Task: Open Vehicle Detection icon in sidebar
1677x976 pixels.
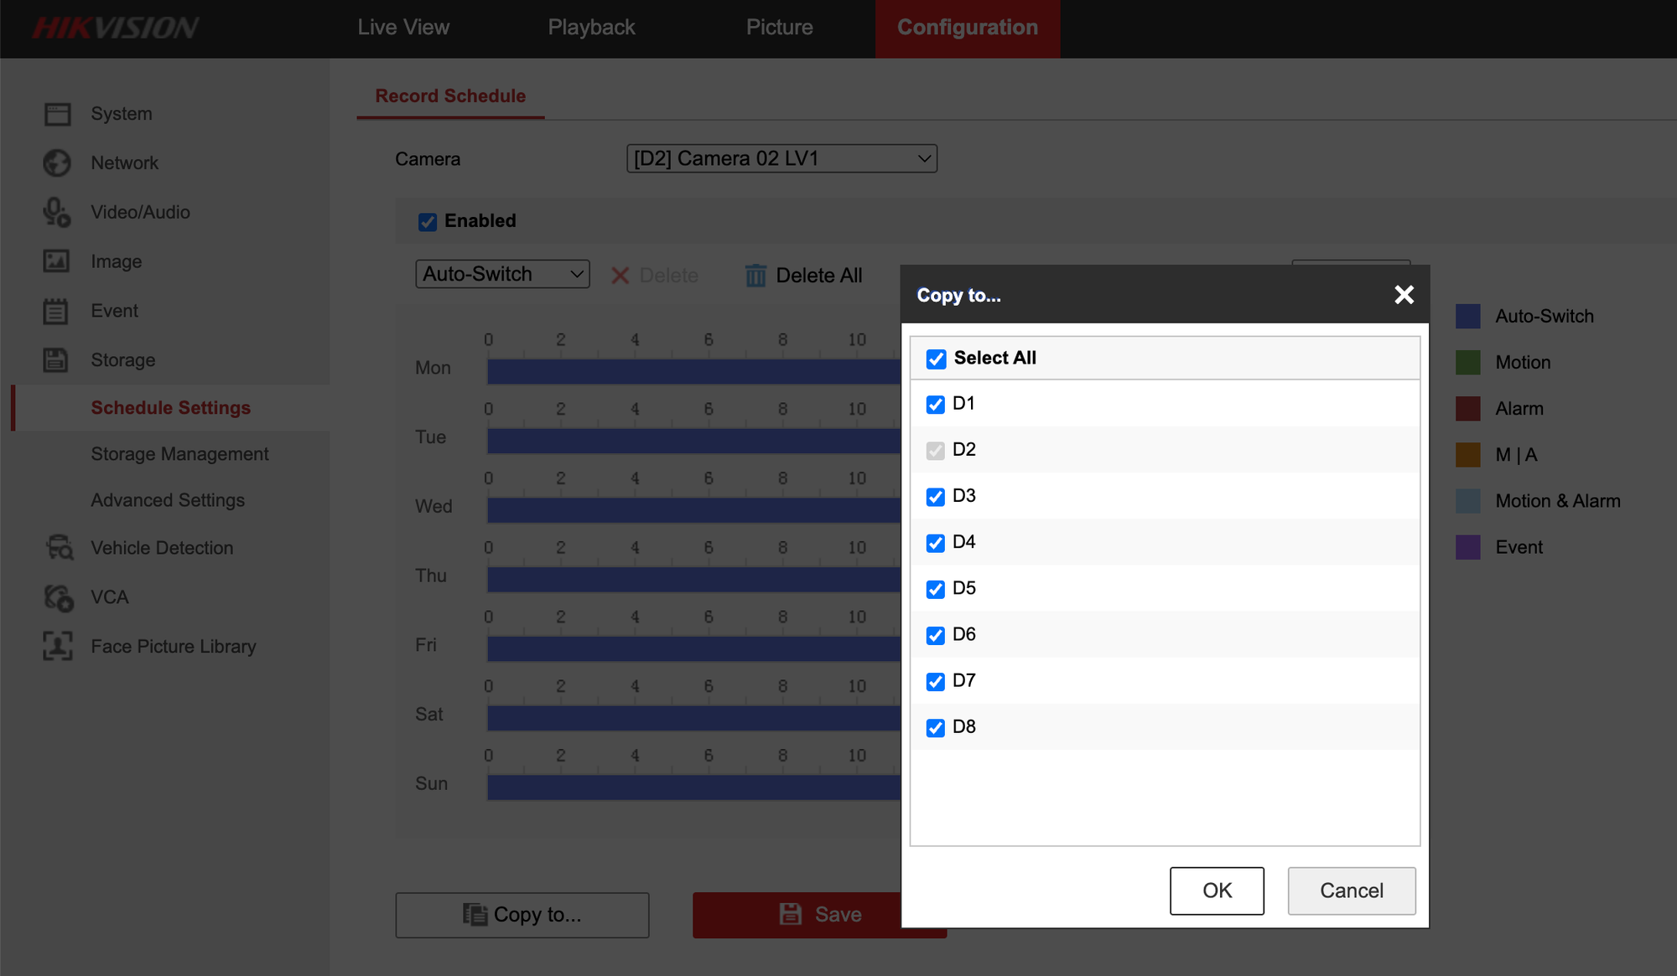Action: [59, 548]
